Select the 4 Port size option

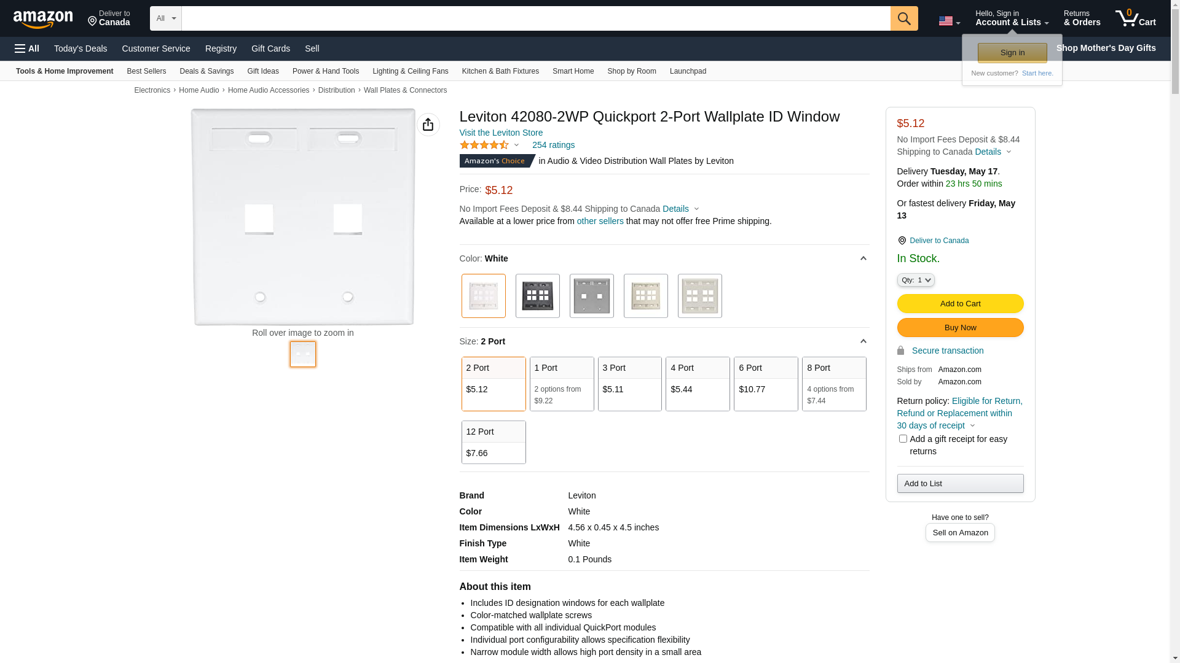click(697, 384)
